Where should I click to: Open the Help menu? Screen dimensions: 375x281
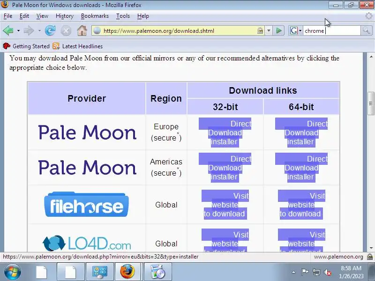tap(143, 16)
